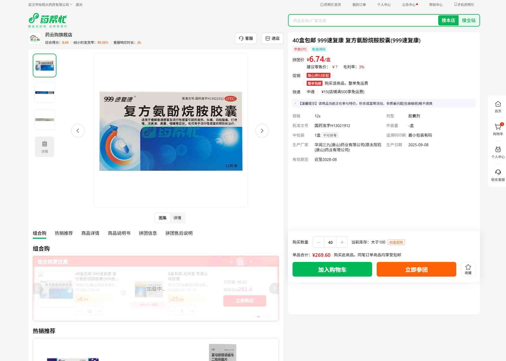
Task: Select the second product thumbnail image
Action: point(45,93)
